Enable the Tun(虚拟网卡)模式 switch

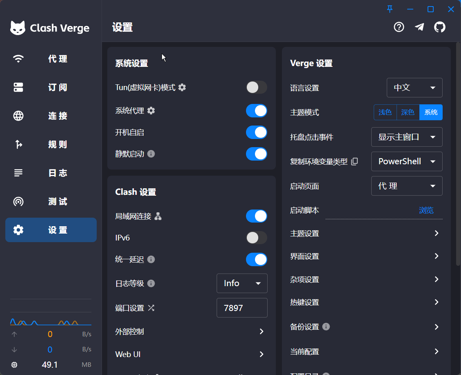tap(256, 87)
